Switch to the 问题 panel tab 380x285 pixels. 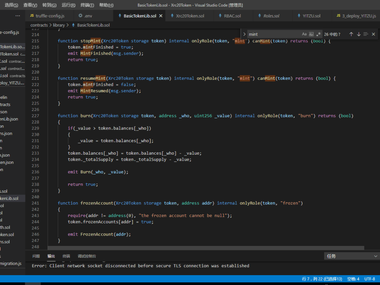tap(36, 256)
